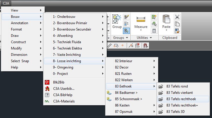The image size is (212, 118).
Task: Click the folder icon beside 83 Tafels rond
Action: (161, 86)
